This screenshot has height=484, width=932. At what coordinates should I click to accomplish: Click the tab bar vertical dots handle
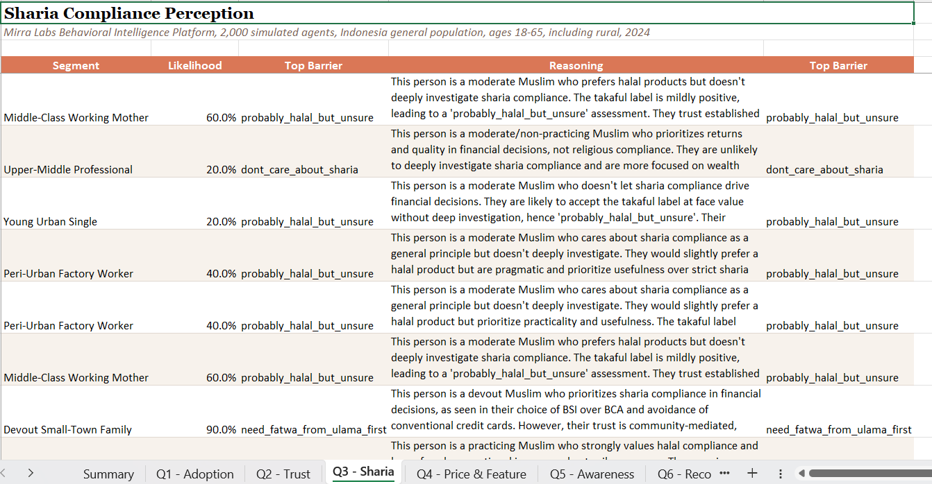[x=780, y=473]
